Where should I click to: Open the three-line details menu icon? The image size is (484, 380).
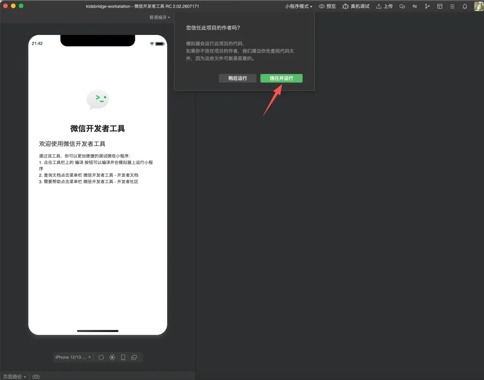coord(452,6)
